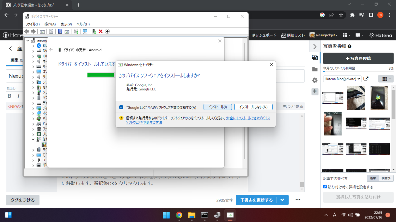Expand Bluetooth category in device tree

(x=33, y=46)
